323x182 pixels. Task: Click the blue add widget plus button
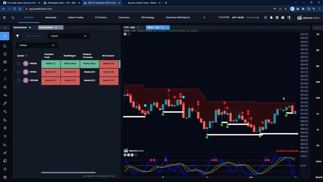[x=5, y=36]
